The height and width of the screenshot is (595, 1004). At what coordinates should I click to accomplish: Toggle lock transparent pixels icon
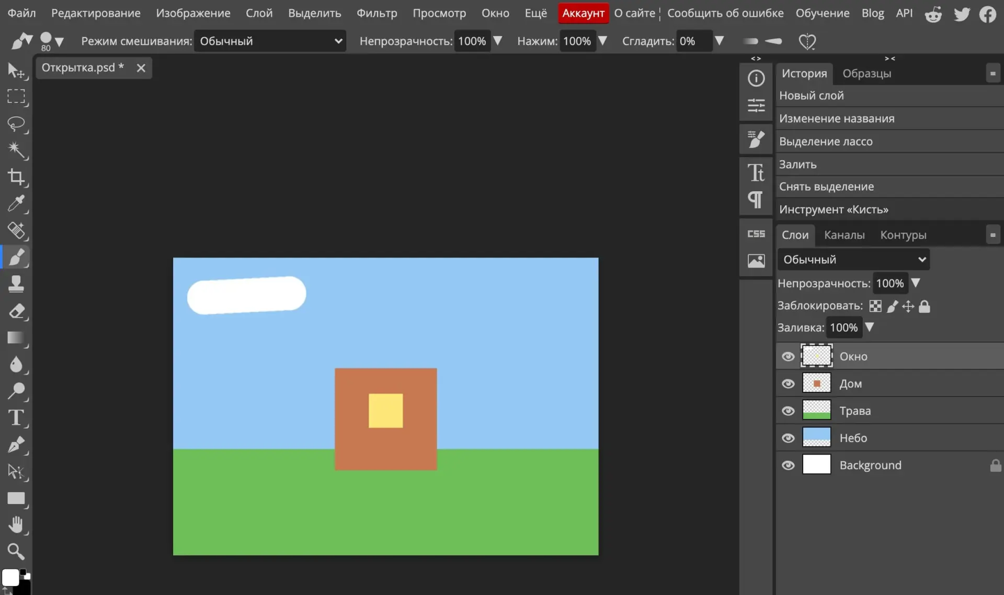(875, 306)
